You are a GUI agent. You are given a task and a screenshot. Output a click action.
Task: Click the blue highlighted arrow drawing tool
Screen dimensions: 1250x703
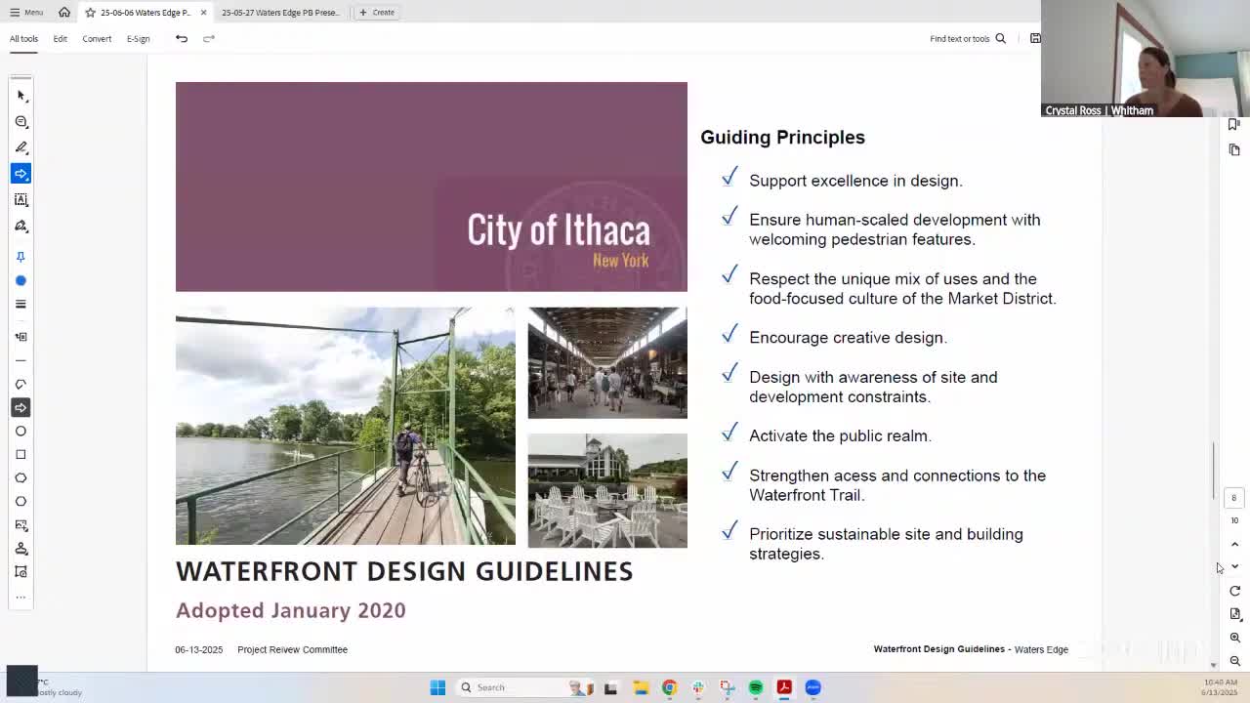click(x=21, y=174)
